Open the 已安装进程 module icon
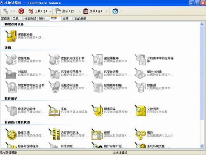 (x=97, y=73)
